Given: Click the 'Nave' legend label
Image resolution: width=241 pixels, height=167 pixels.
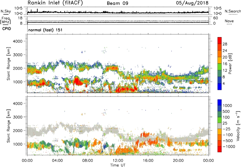Looking at the screenshot, I should point(229,21).
